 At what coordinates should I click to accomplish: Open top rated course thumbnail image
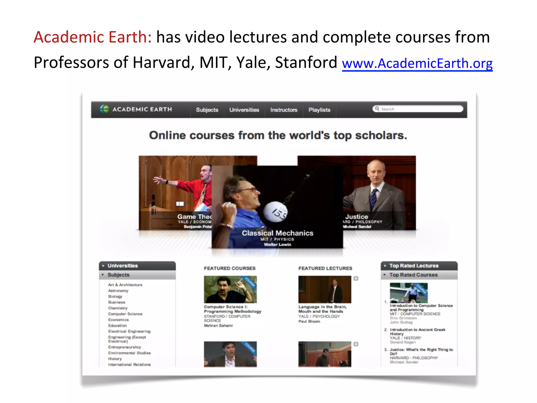click(x=409, y=293)
